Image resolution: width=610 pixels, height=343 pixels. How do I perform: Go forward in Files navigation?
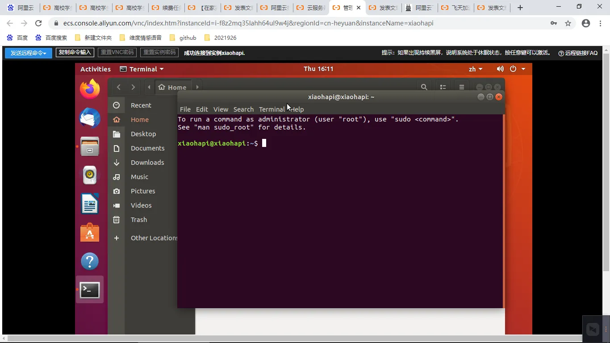pos(133,87)
